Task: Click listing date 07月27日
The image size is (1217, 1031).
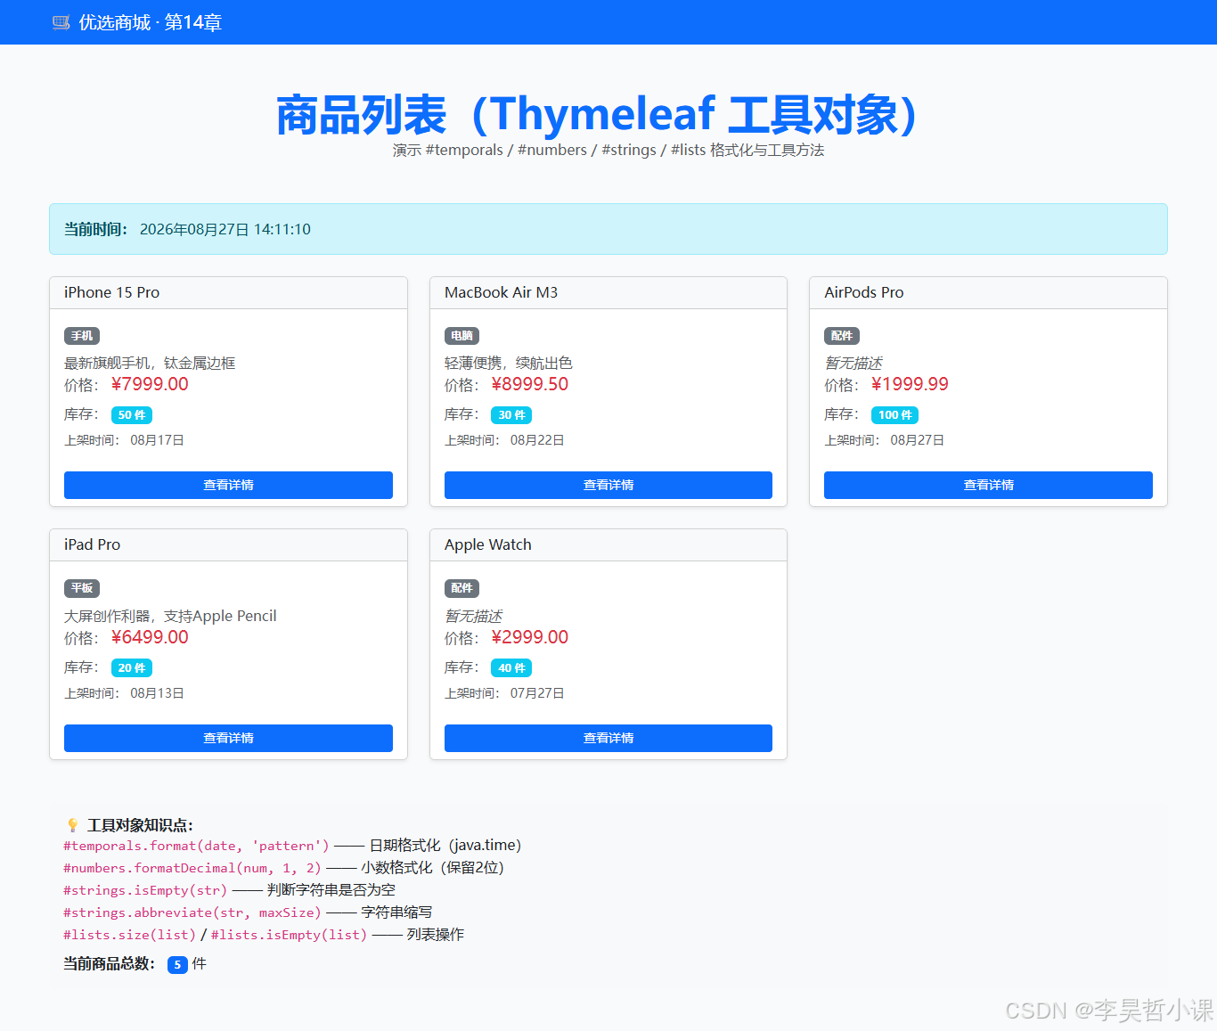Action: (x=537, y=693)
